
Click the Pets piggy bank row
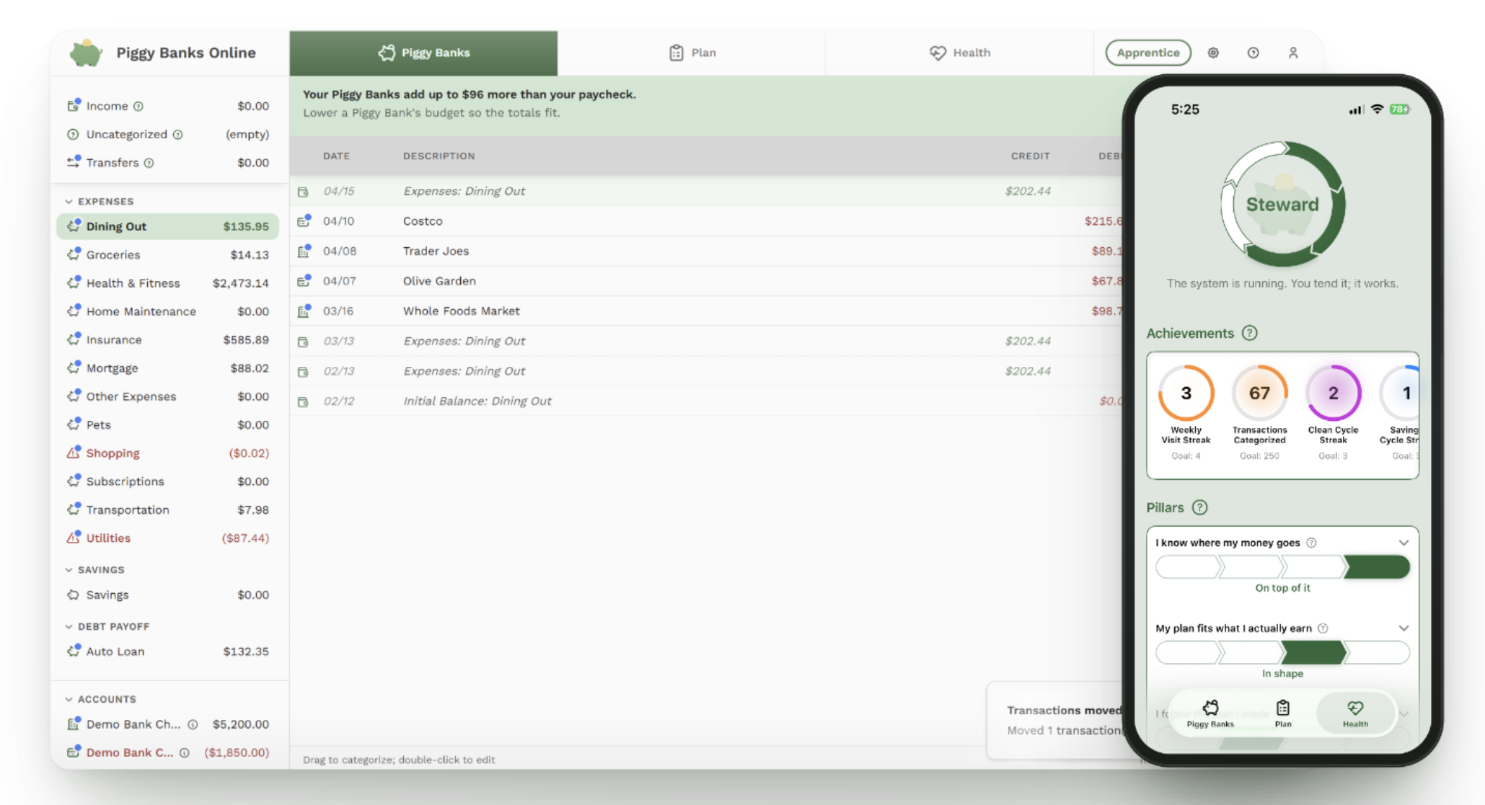[167, 424]
